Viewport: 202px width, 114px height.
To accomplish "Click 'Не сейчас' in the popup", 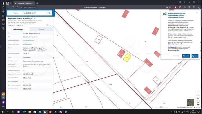I will tap(176, 56).
